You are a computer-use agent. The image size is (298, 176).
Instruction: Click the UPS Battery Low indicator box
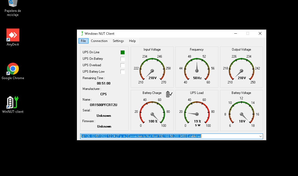[x=122, y=72]
